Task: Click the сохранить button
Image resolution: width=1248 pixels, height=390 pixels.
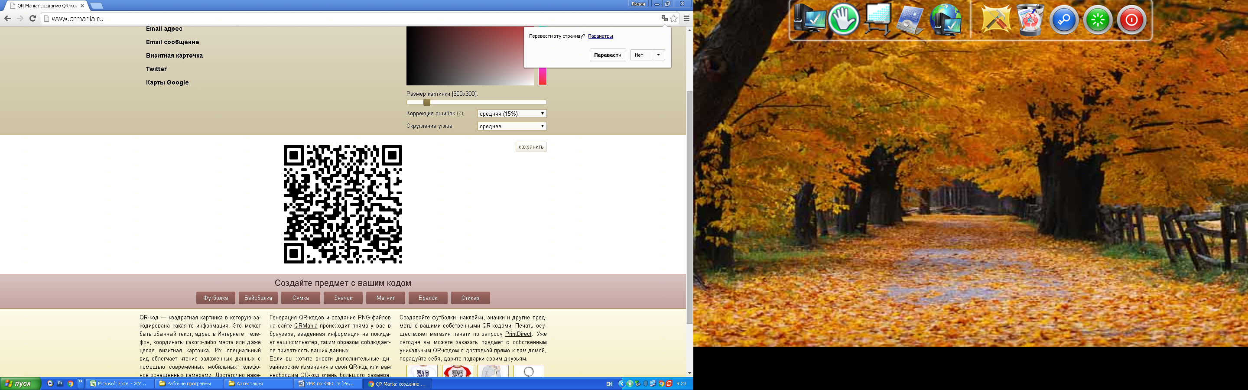Action: point(531,147)
